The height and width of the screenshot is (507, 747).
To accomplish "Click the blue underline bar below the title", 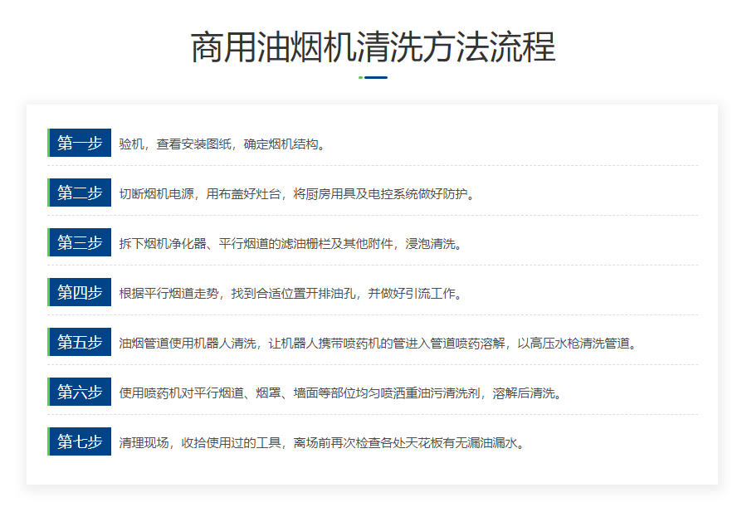I will tap(376, 77).
